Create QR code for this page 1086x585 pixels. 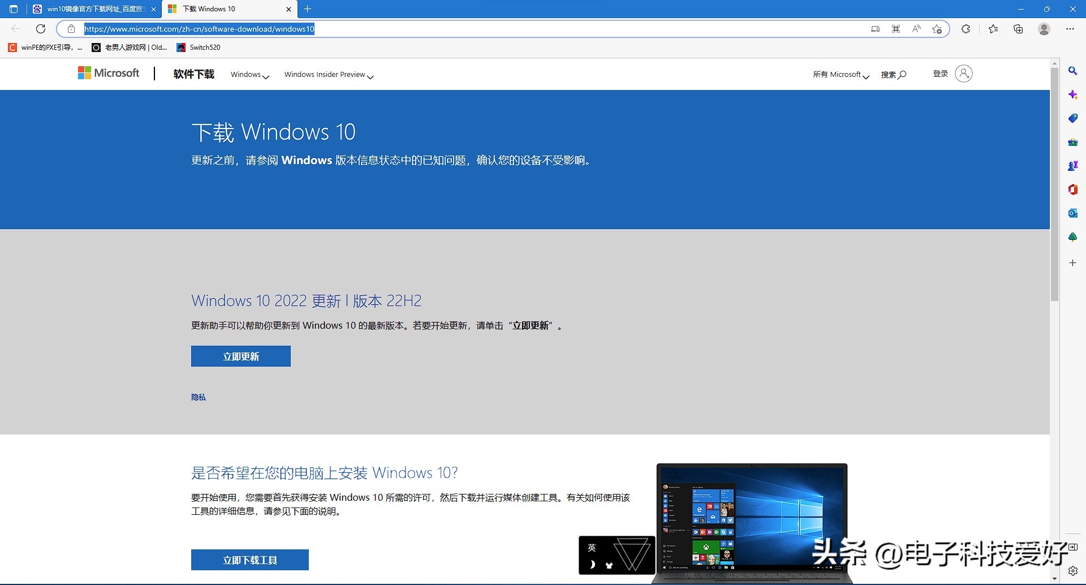coord(896,29)
